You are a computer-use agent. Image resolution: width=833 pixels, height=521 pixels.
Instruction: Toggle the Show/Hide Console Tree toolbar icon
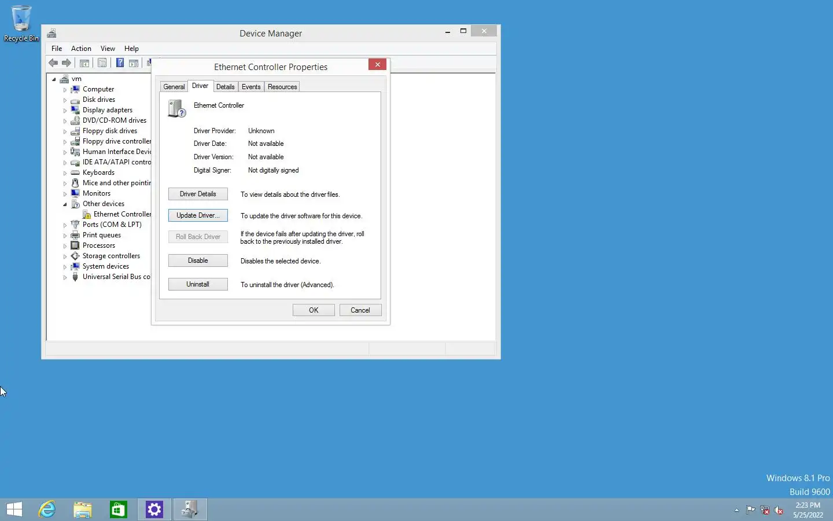pyautogui.click(x=84, y=63)
